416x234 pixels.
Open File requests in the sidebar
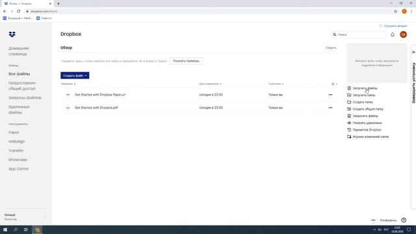[x=25, y=97]
